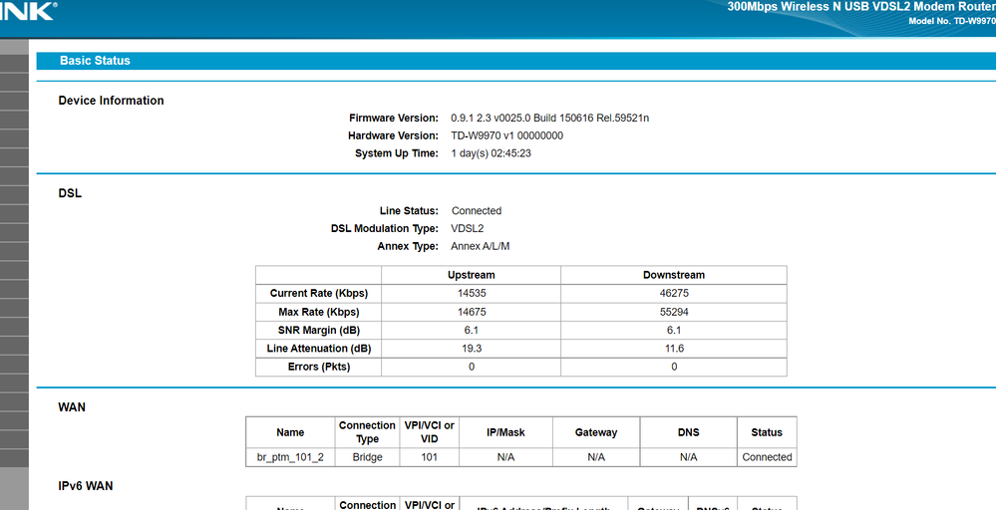Select downstream current rate 46275
This screenshot has height=510, width=996.
coord(673,294)
